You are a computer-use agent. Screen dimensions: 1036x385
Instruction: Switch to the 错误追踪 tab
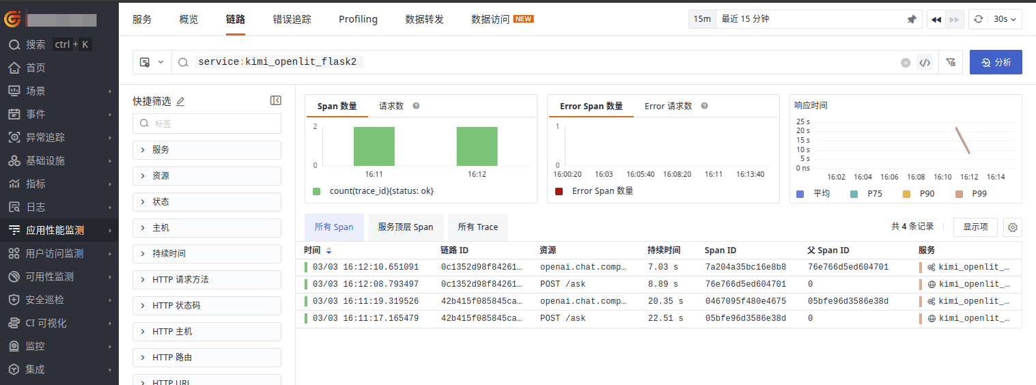click(x=292, y=19)
